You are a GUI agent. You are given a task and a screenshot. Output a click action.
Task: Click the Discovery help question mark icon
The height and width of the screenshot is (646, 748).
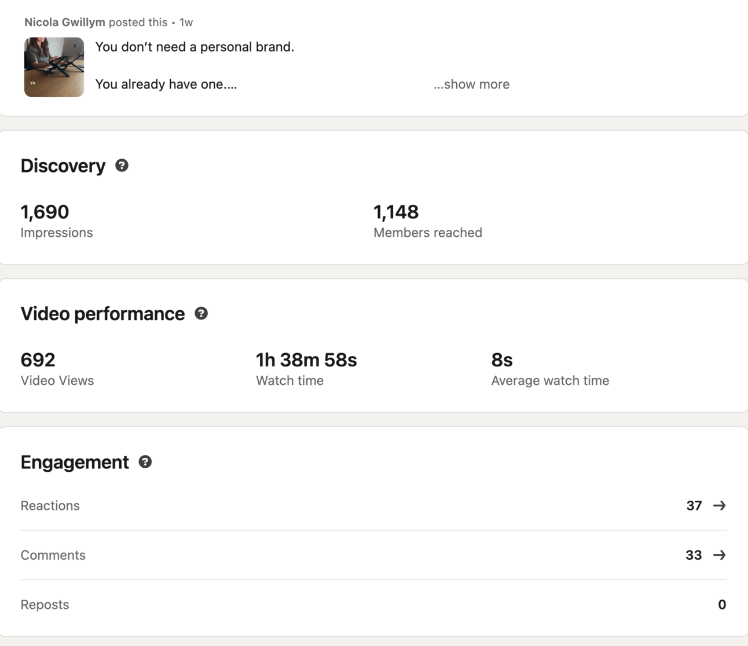(x=122, y=166)
